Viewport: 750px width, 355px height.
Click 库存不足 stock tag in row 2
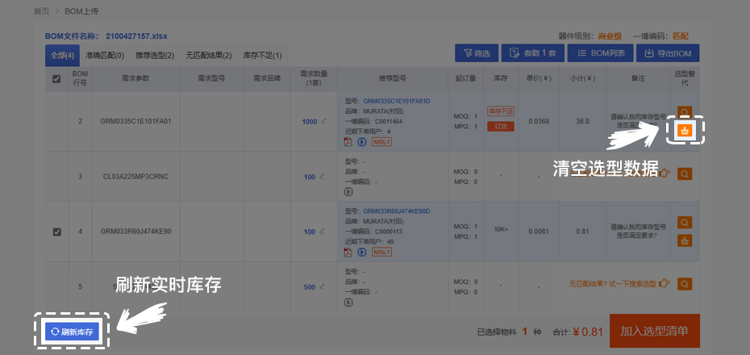click(x=501, y=111)
